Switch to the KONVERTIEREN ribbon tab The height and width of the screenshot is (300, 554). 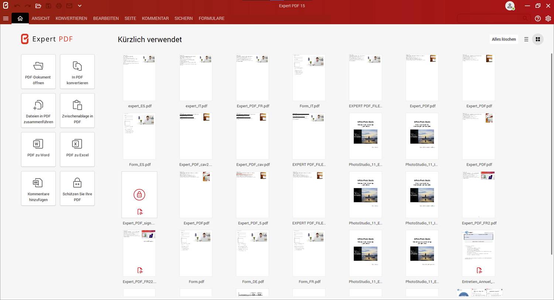coord(71,18)
